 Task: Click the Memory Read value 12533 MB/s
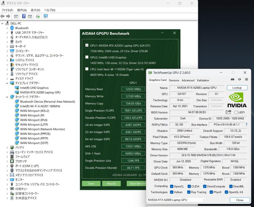click(x=133, y=89)
